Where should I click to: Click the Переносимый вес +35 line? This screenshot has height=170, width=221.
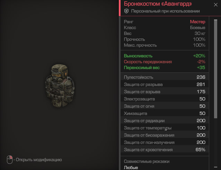tap(165, 68)
